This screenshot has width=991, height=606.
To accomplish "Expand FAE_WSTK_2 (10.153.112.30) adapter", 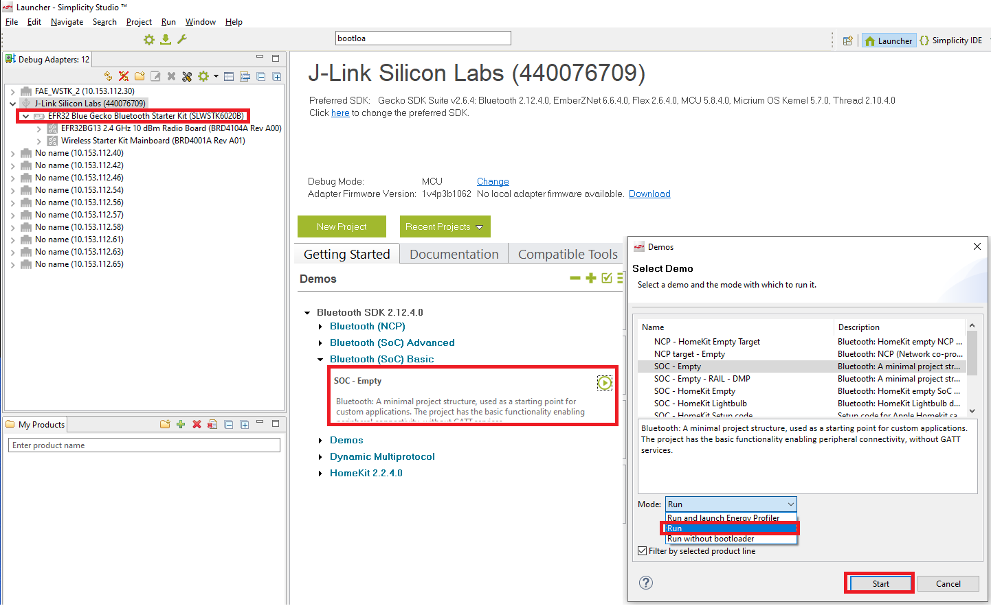I will pos(13,91).
